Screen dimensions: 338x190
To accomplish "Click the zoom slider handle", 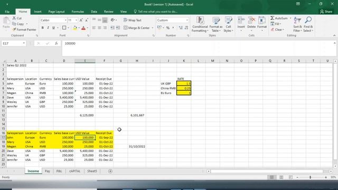I will tap(311, 177).
